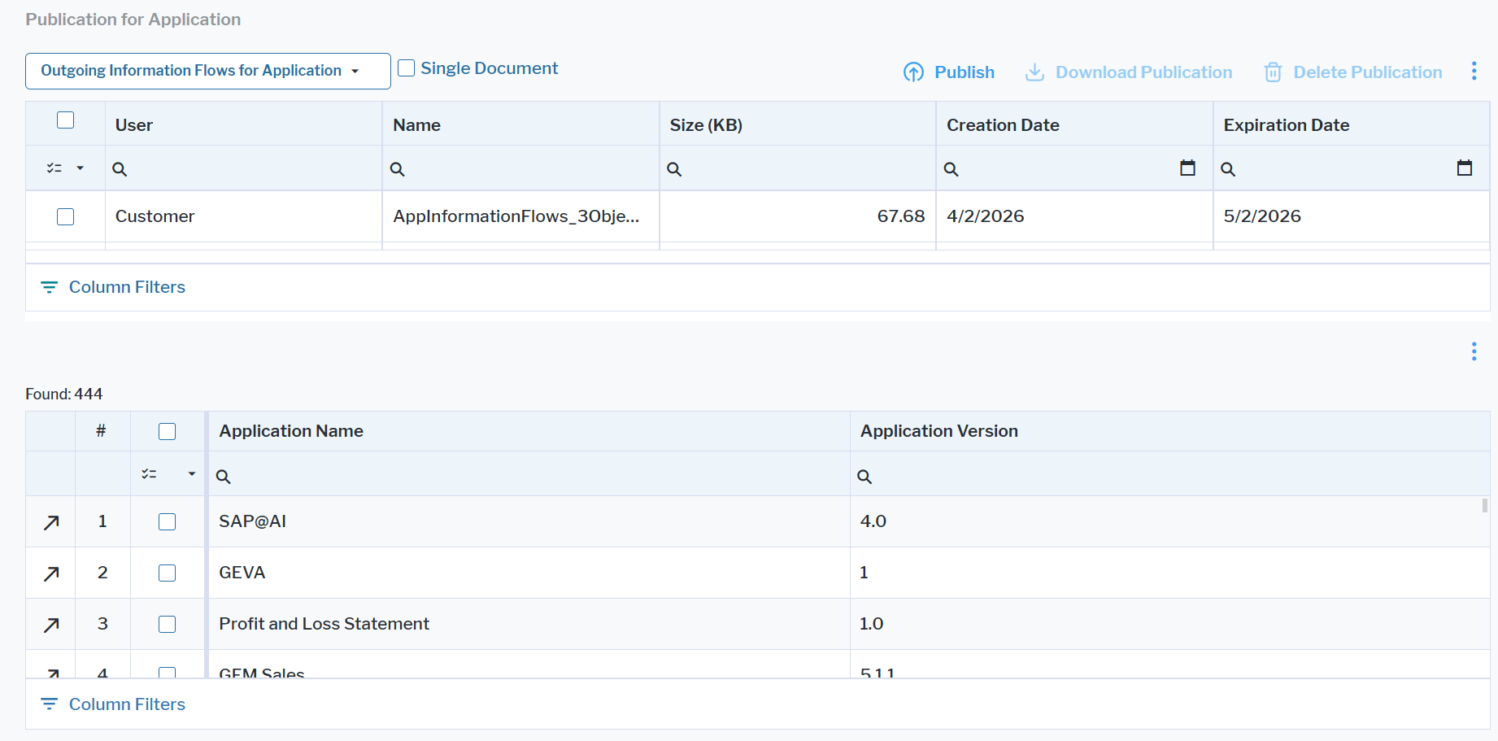Click the Delete Publication trash icon
Viewport: 1498px width, 741px height.
click(x=1273, y=72)
